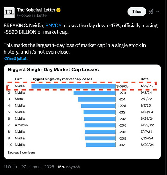Open the $NVDA cashtag link

pyautogui.click(x=53, y=26)
